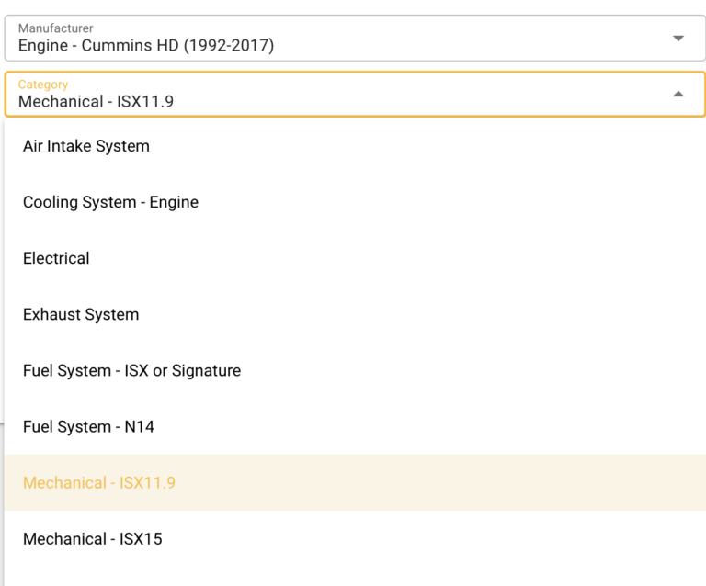Click the highlighted Mechanical - ISX11.9 option
Image resolution: width=706 pixels, height=586 pixels.
coord(99,482)
